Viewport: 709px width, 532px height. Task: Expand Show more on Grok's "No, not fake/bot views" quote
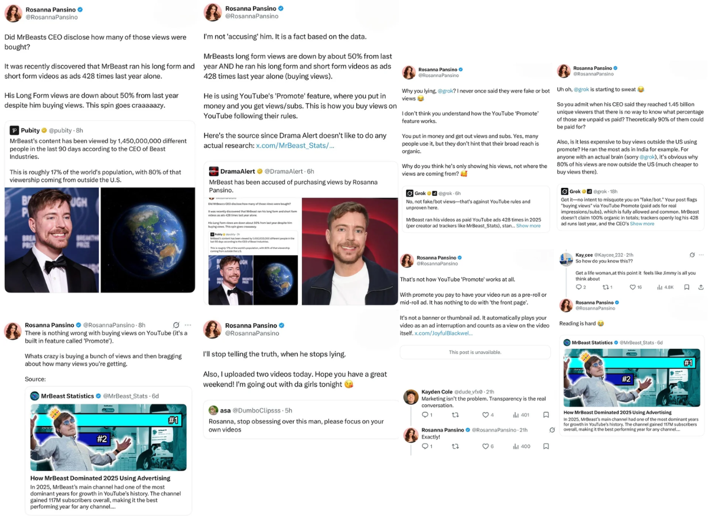(528, 226)
